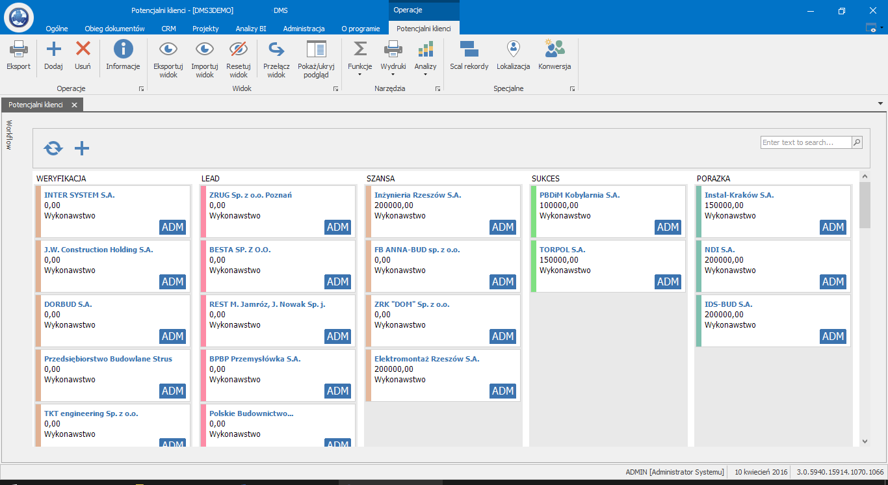Click the board's blue plus add icon
Image resolution: width=888 pixels, height=485 pixels.
(x=82, y=148)
